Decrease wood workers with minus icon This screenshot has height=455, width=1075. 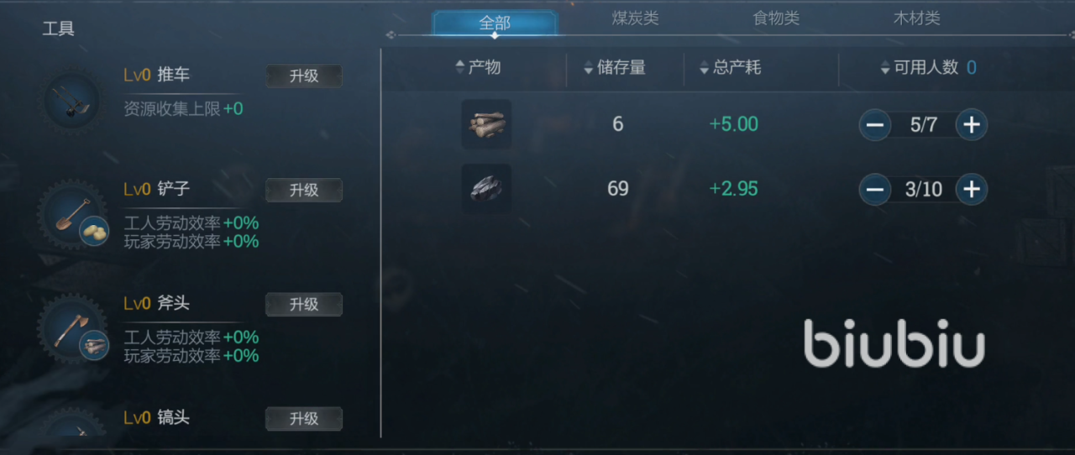pyautogui.click(x=874, y=125)
